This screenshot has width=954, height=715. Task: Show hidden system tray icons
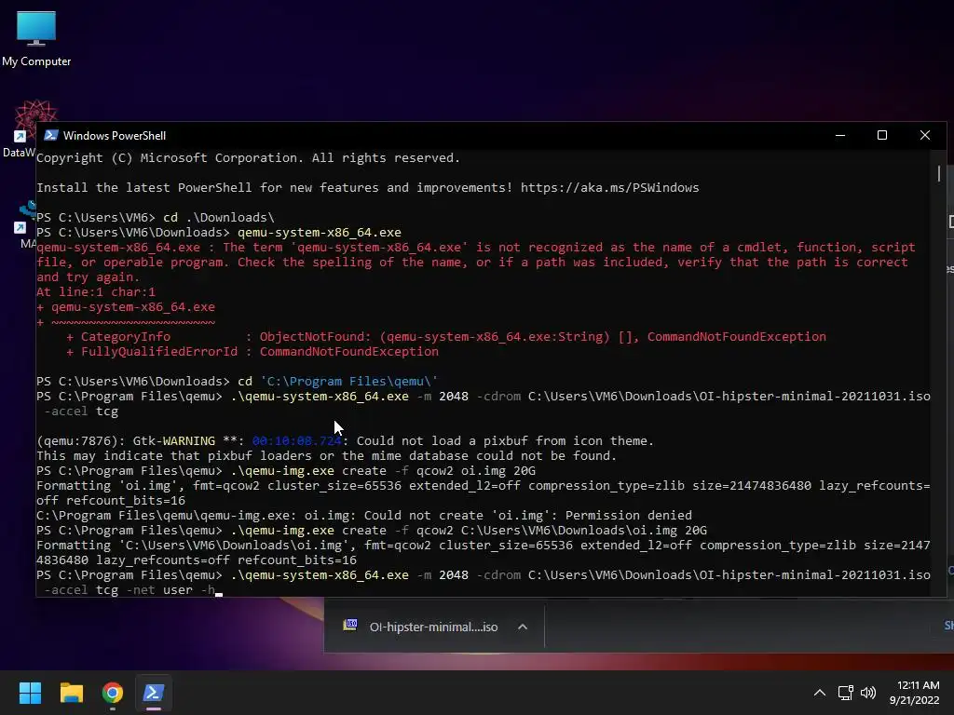coord(820,693)
